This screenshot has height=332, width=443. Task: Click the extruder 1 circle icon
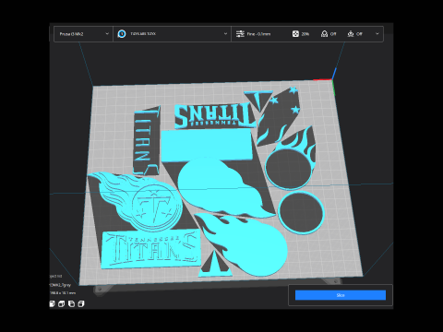pos(122,34)
